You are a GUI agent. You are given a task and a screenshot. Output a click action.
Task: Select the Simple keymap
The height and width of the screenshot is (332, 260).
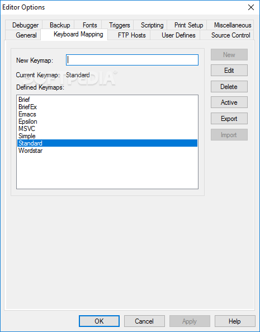107,136
